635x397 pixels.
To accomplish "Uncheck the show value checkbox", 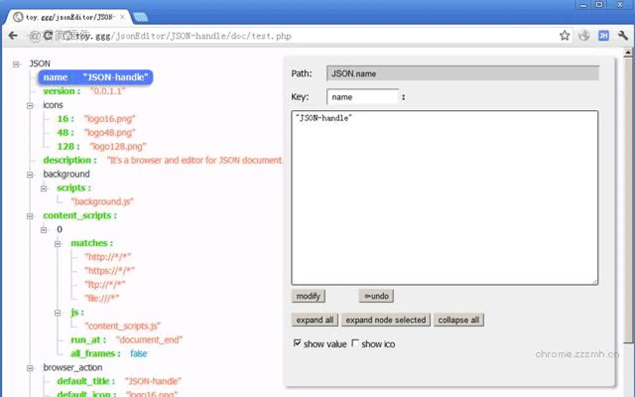I will pyautogui.click(x=298, y=343).
